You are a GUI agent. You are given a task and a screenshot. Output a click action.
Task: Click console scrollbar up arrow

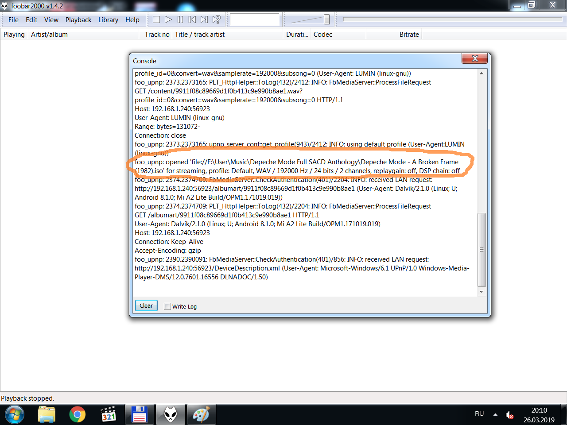pyautogui.click(x=482, y=73)
